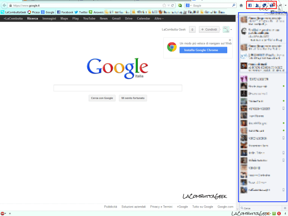Click the red circular status bar icon
The image size is (288, 216).
[279, 213]
